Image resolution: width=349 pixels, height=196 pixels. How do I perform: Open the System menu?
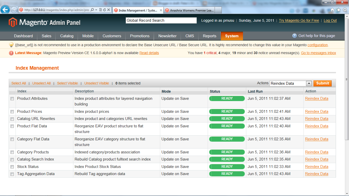coord(232,36)
